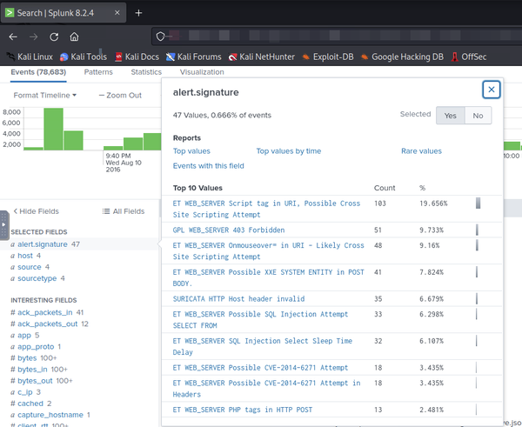Click the browser back arrow
This screenshot has height=427, width=522.
(x=12, y=37)
